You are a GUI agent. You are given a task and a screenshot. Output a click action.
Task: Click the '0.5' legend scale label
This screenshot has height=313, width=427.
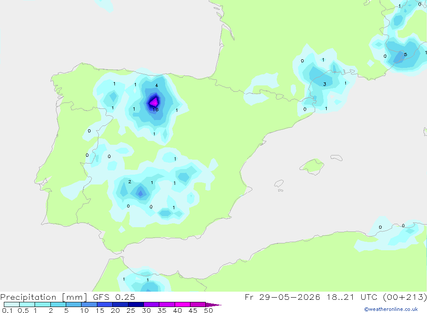click(x=23, y=310)
